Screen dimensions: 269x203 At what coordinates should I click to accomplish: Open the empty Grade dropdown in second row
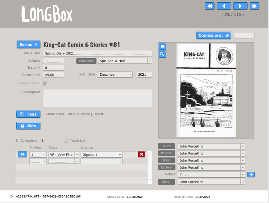[77, 161]
